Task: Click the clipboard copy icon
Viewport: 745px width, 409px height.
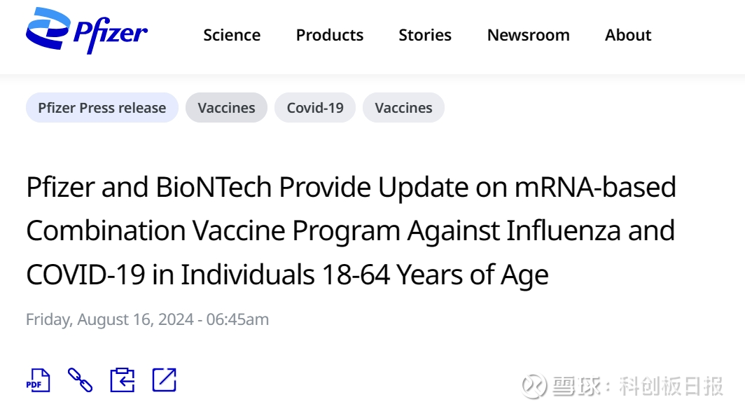Action: 122,380
